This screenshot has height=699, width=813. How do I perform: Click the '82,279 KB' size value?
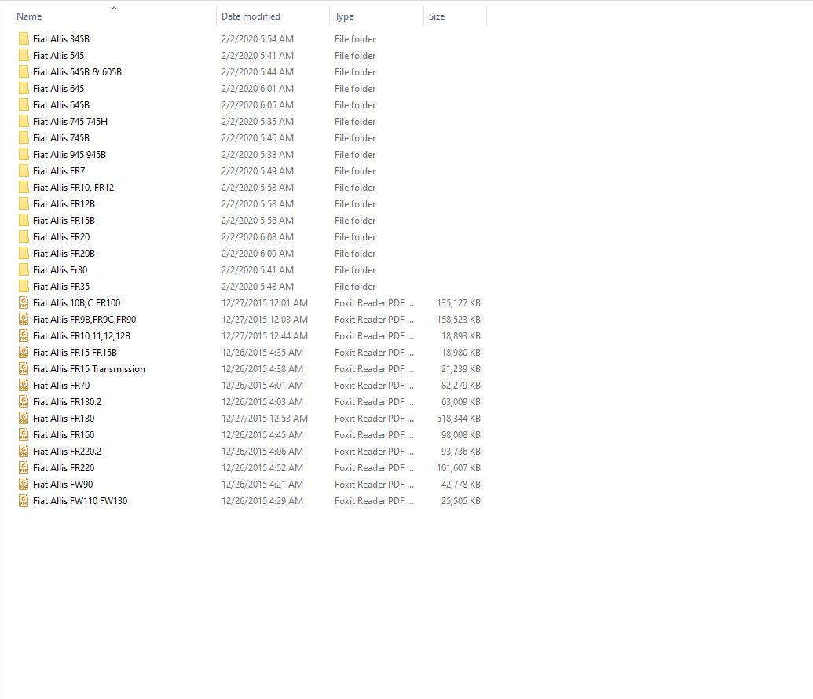[x=461, y=386]
